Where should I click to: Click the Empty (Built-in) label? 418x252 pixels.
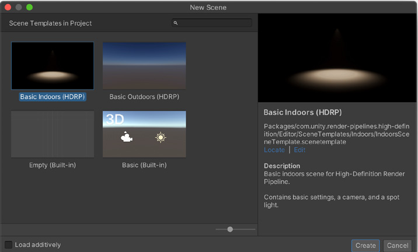pos(53,165)
